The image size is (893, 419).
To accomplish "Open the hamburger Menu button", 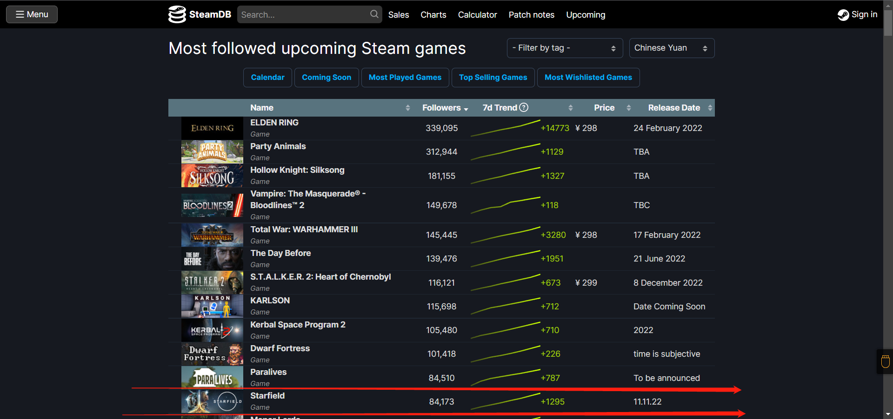I will coord(32,14).
